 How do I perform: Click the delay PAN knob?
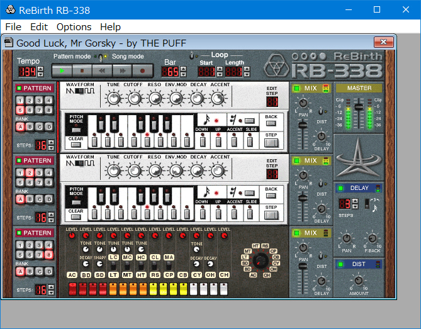coord(347,238)
